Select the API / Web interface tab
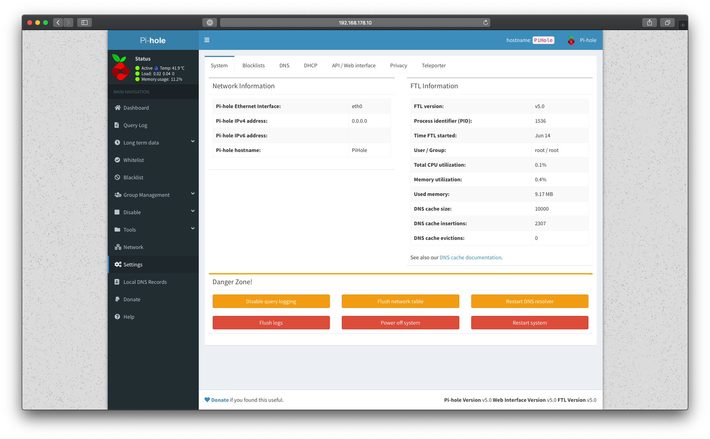 point(354,65)
